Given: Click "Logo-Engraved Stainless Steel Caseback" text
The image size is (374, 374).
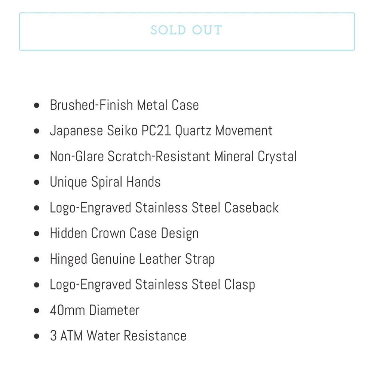Looking at the screenshot, I should 164,208.
